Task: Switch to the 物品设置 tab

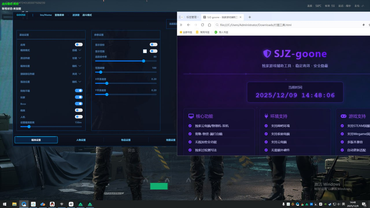Action: click(126, 140)
